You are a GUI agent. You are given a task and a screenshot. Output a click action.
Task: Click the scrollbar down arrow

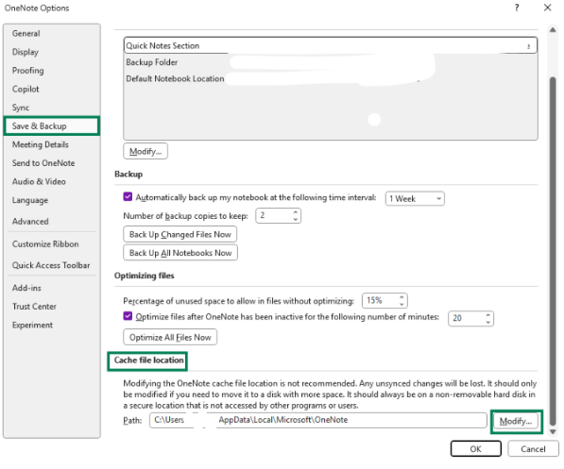[553, 432]
